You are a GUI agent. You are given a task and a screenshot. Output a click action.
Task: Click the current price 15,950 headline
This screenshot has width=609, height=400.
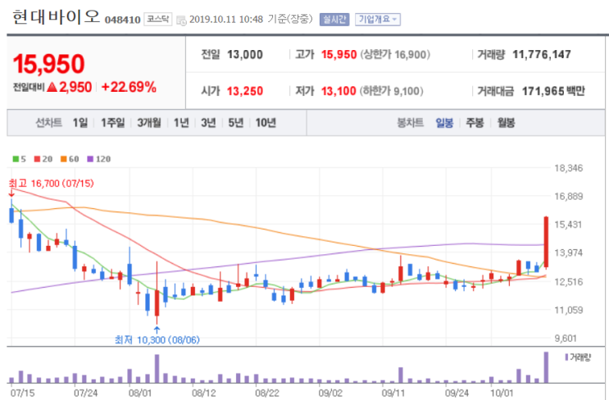click(48, 64)
